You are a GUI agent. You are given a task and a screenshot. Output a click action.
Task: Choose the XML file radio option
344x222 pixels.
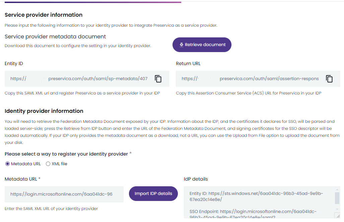[x=48, y=164]
